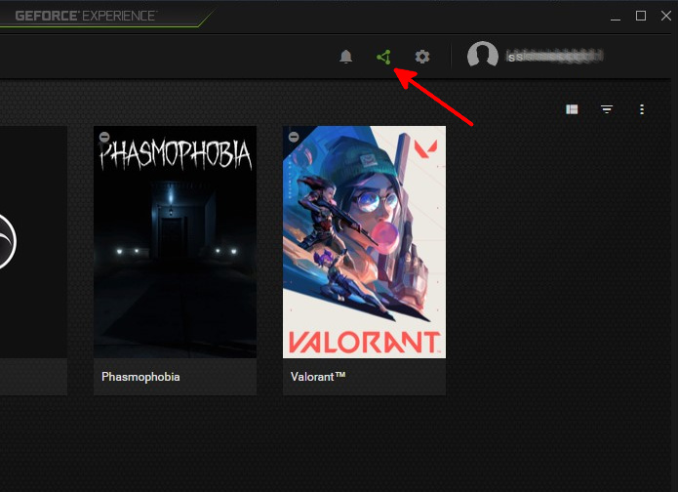Select the Valorant cover art
This screenshot has height=492, width=678.
(x=364, y=242)
